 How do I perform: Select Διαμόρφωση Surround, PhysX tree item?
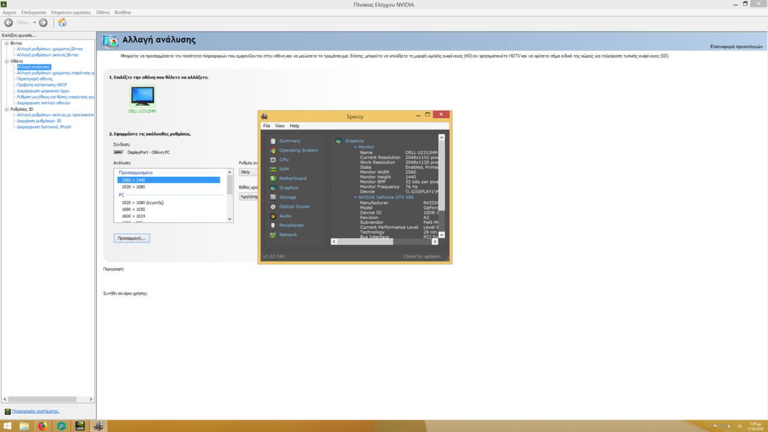click(44, 127)
